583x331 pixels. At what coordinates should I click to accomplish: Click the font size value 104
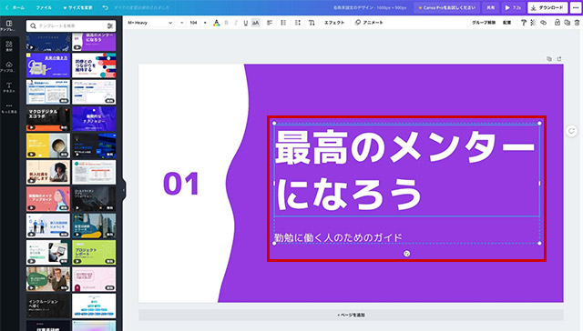tap(193, 23)
